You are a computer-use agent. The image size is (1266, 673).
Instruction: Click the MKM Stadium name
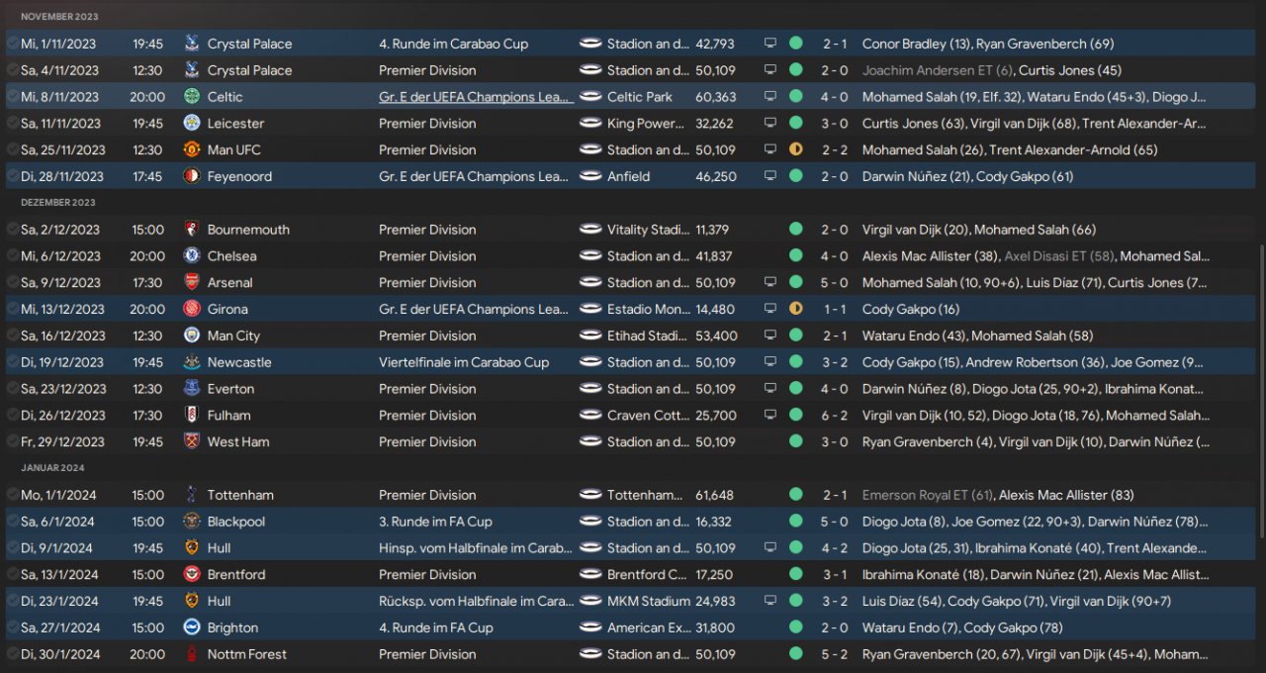click(x=649, y=602)
